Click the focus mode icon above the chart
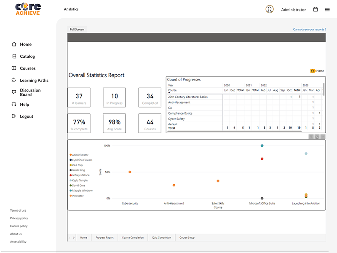 pos(317,137)
